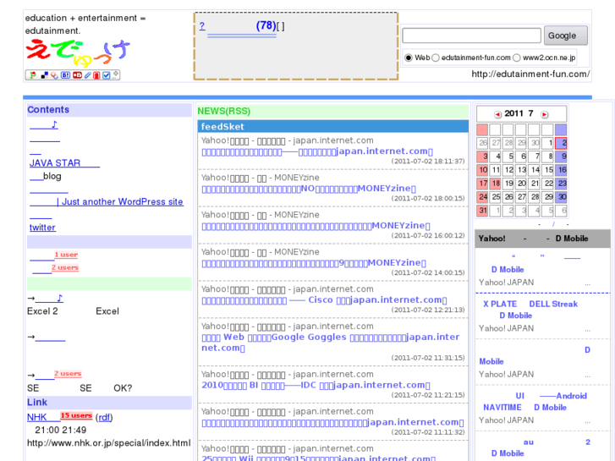Select July 23 in the calendar
615x461 pixels.
click(x=561, y=184)
